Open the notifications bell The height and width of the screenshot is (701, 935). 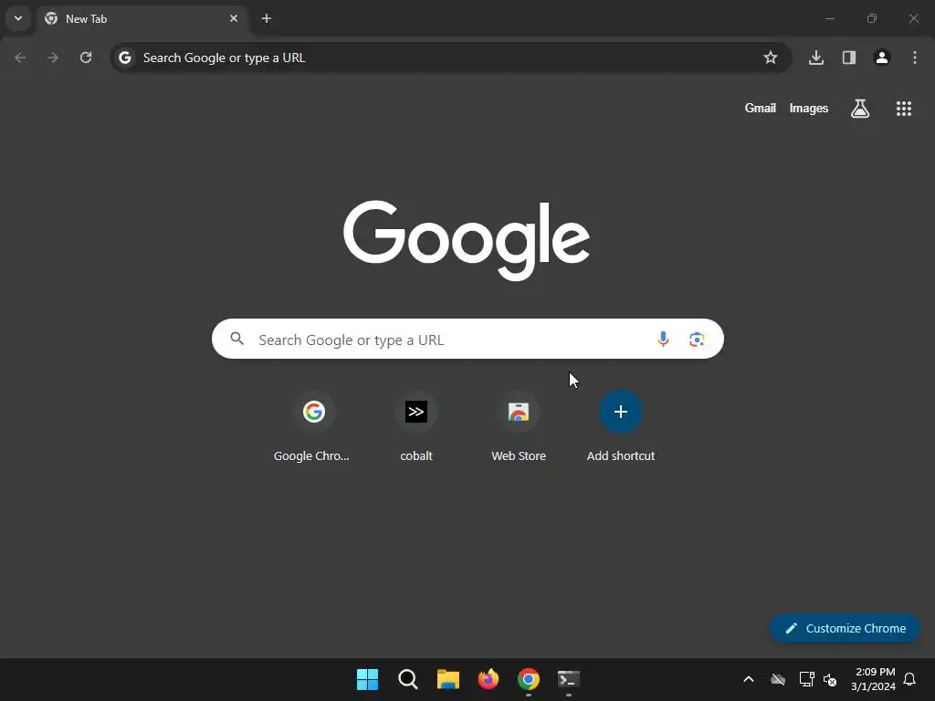(x=910, y=679)
